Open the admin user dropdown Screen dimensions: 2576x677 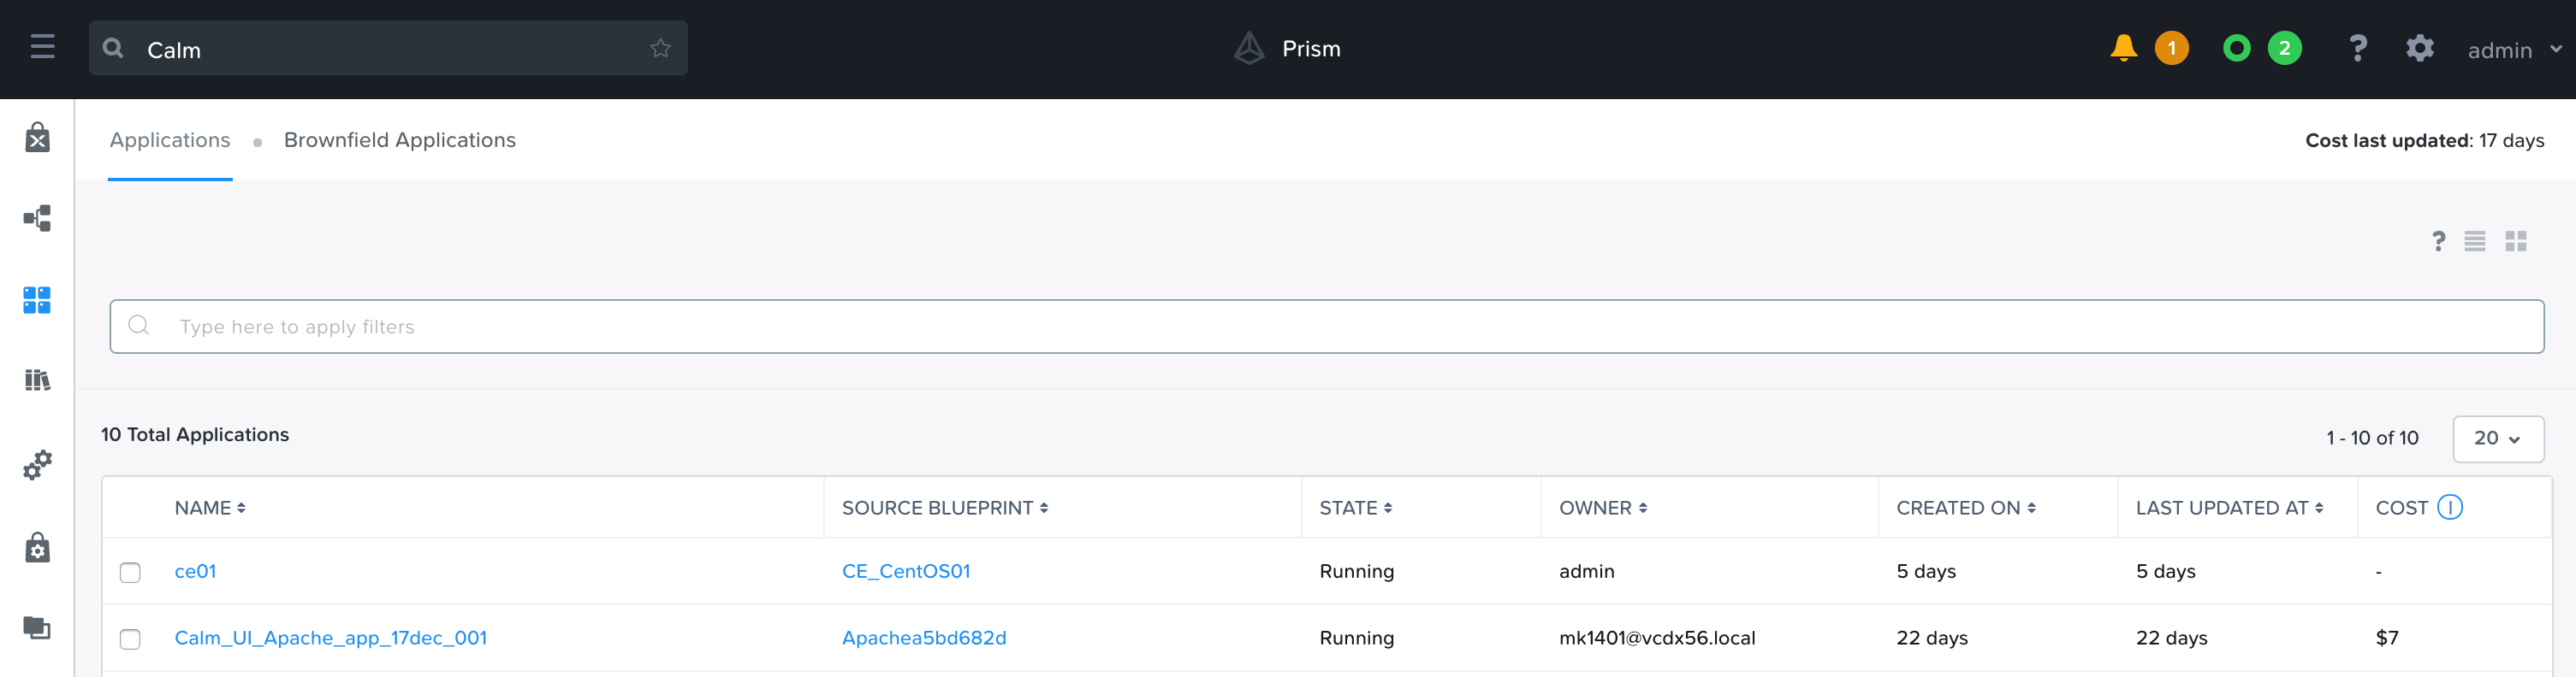point(2514,49)
